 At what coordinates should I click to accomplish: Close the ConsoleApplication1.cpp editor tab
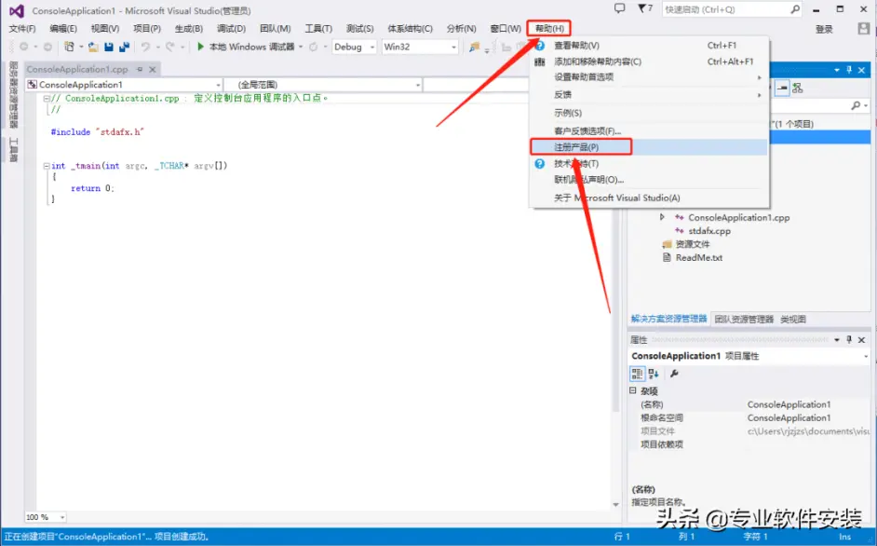click(152, 70)
